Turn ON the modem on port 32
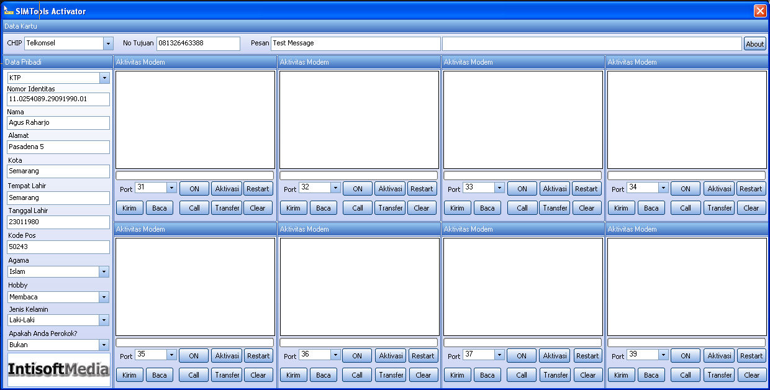Image resolution: width=770 pixels, height=390 pixels. click(x=358, y=189)
